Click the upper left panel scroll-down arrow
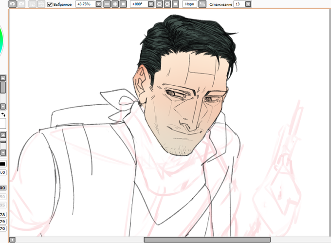This screenshot has height=243, width=331. [x=3, y=107]
